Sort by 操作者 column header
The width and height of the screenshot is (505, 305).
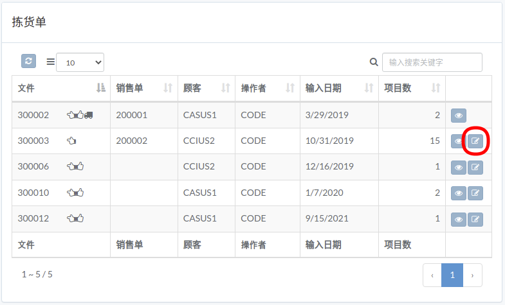(x=268, y=88)
